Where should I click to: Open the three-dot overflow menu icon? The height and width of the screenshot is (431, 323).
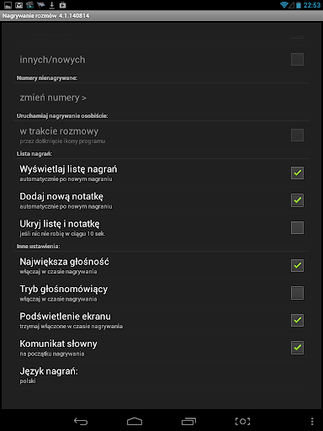[312, 421]
